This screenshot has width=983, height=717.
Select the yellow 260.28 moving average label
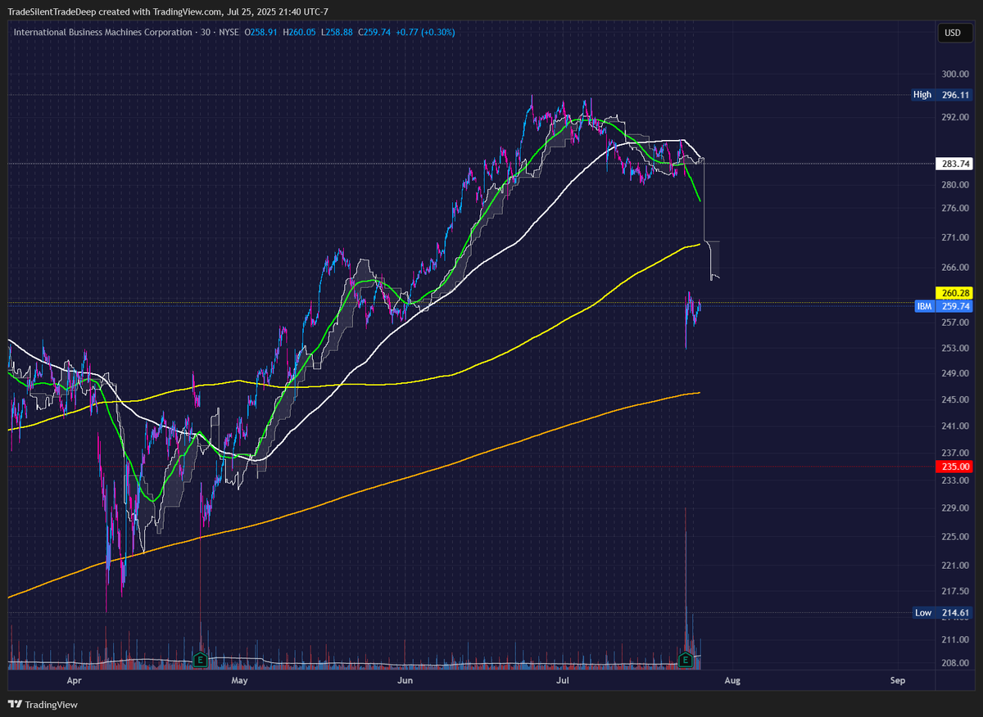point(954,293)
